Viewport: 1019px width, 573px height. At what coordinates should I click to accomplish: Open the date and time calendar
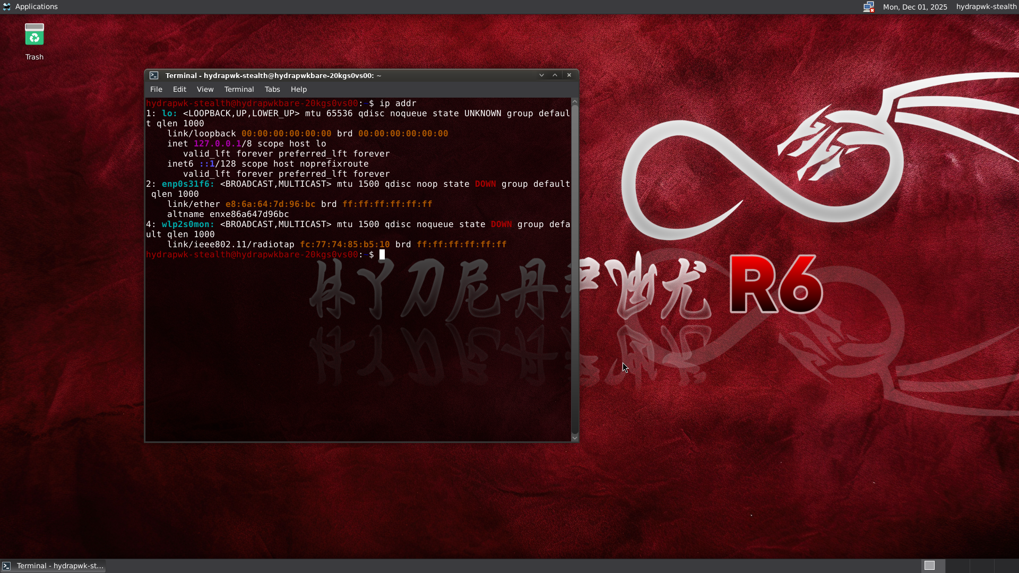click(914, 7)
